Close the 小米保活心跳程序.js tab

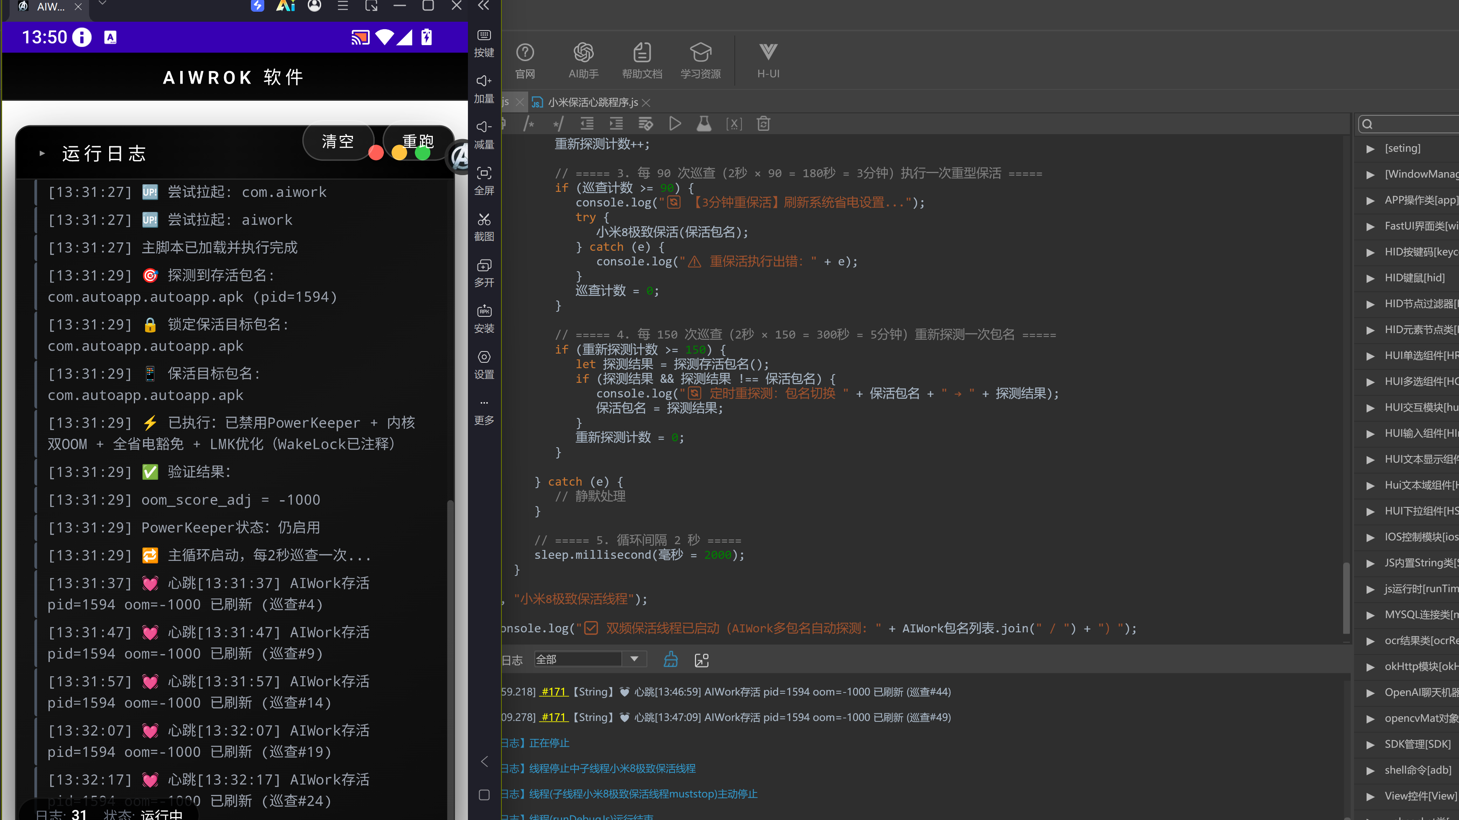click(x=646, y=102)
